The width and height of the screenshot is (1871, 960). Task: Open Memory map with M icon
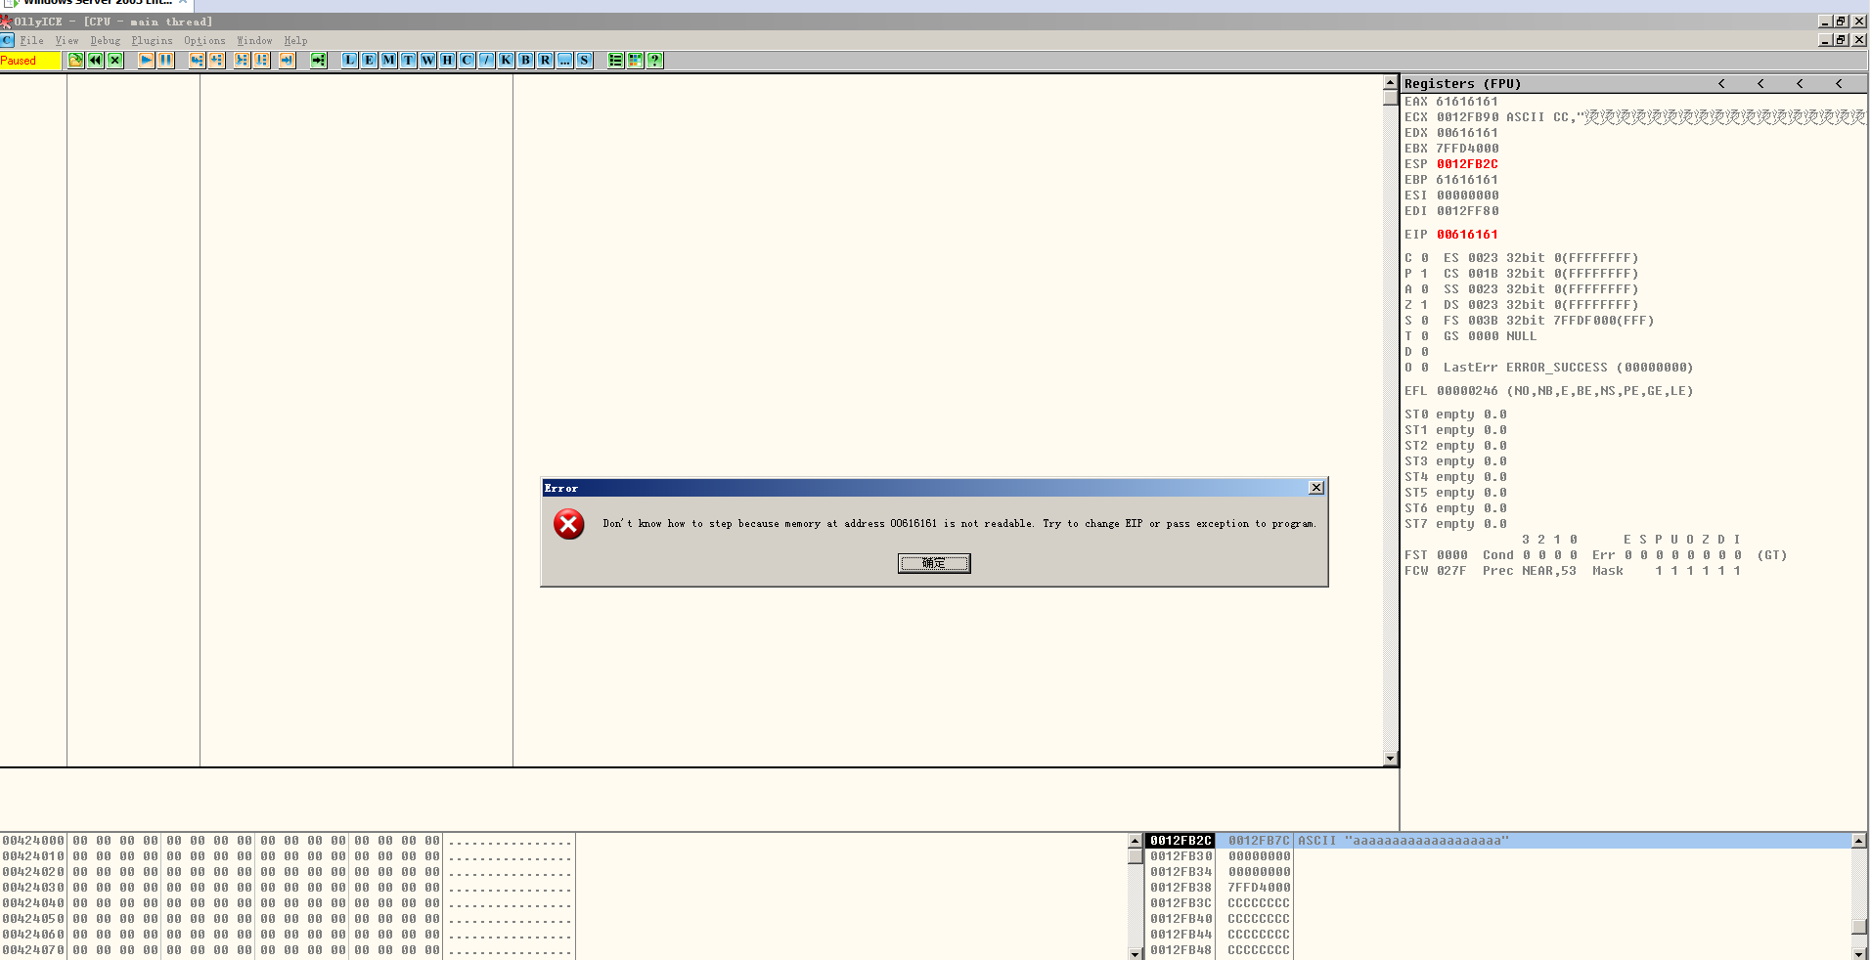pos(388,61)
